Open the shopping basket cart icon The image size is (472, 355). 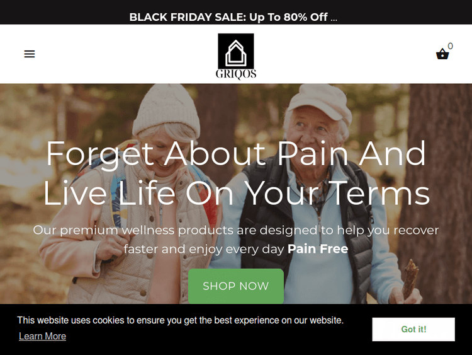(442, 54)
